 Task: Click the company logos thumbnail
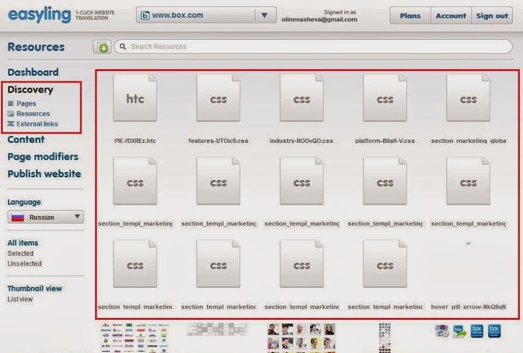[x=135, y=337]
